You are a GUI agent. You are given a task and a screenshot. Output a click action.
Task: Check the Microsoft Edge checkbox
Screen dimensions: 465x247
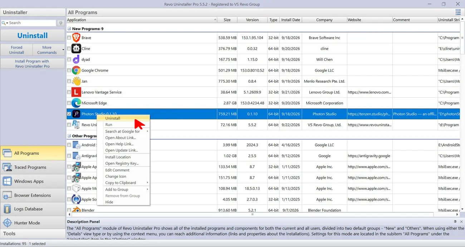click(69, 103)
